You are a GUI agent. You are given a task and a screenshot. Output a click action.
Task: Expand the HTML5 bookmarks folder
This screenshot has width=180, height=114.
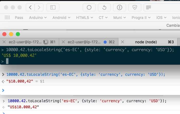coord(85,17)
